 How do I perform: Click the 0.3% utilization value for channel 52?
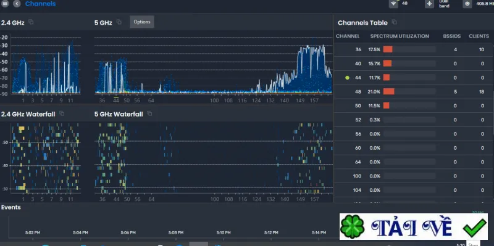[375, 120]
